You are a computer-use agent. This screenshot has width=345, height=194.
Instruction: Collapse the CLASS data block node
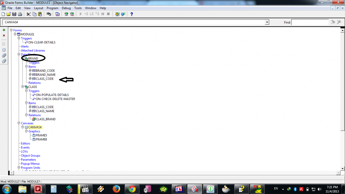click(22, 87)
